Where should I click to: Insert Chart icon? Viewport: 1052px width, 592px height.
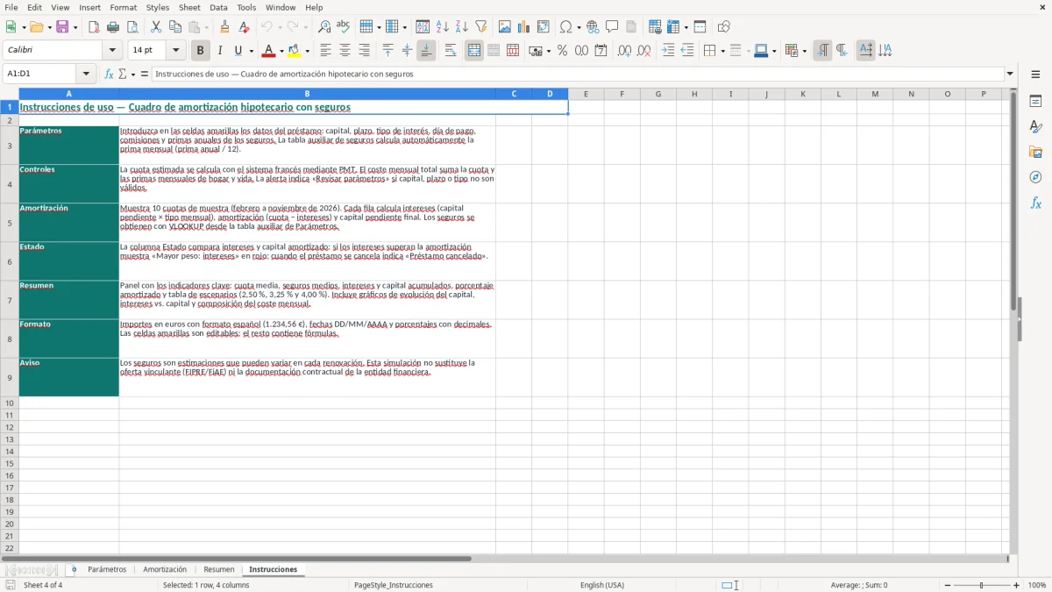(524, 27)
